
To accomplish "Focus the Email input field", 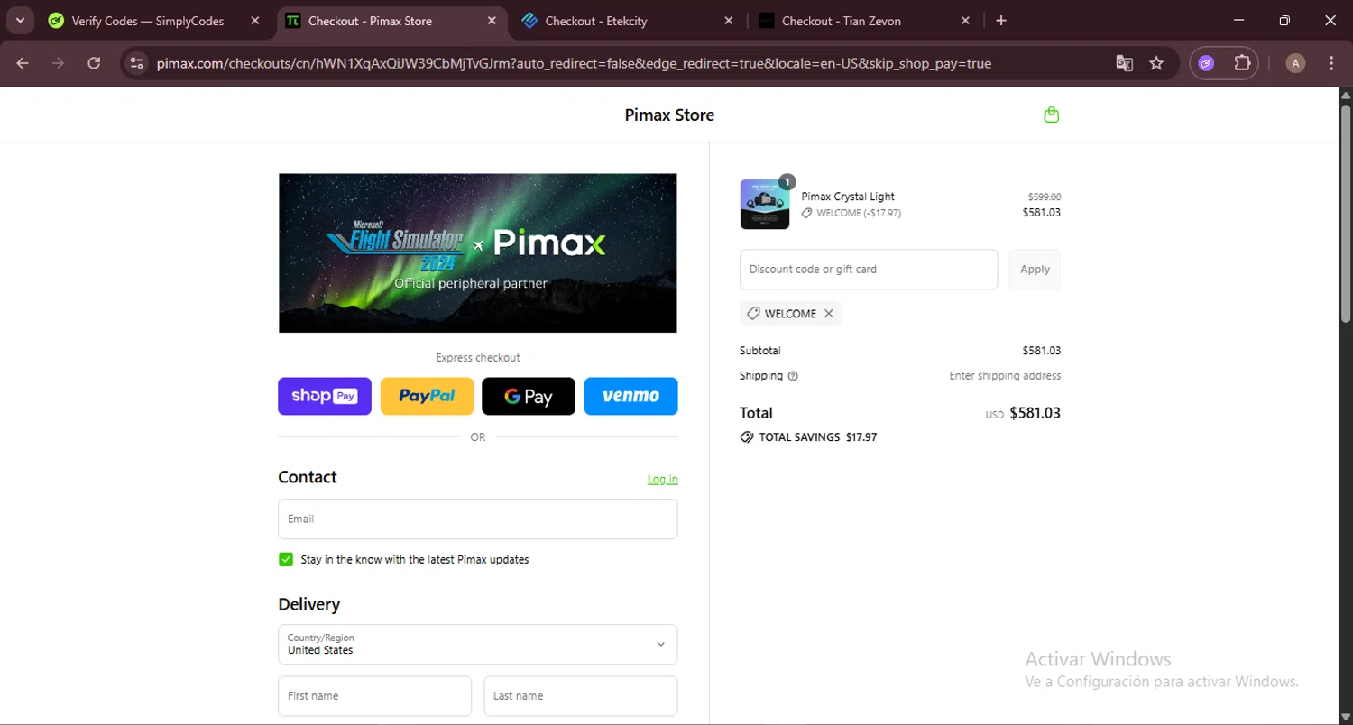I will coord(477,519).
